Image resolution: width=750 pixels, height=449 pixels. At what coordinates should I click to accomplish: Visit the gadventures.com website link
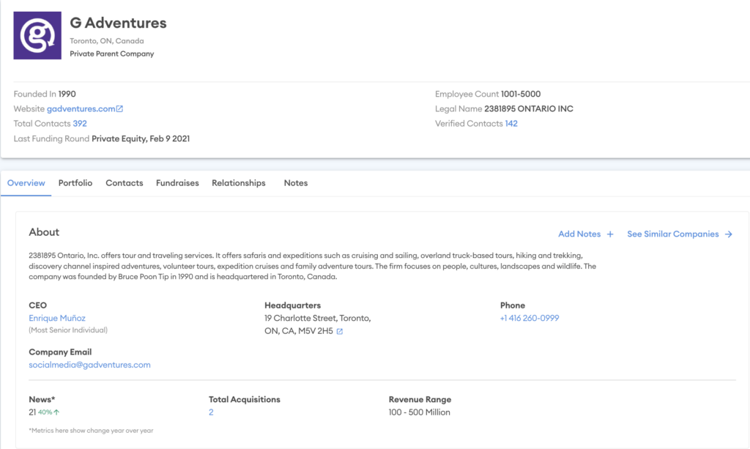(81, 108)
